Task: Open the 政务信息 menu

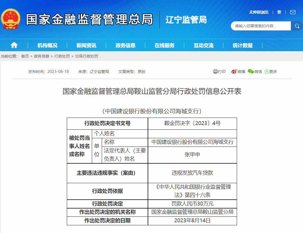Action: pyautogui.click(x=125, y=45)
